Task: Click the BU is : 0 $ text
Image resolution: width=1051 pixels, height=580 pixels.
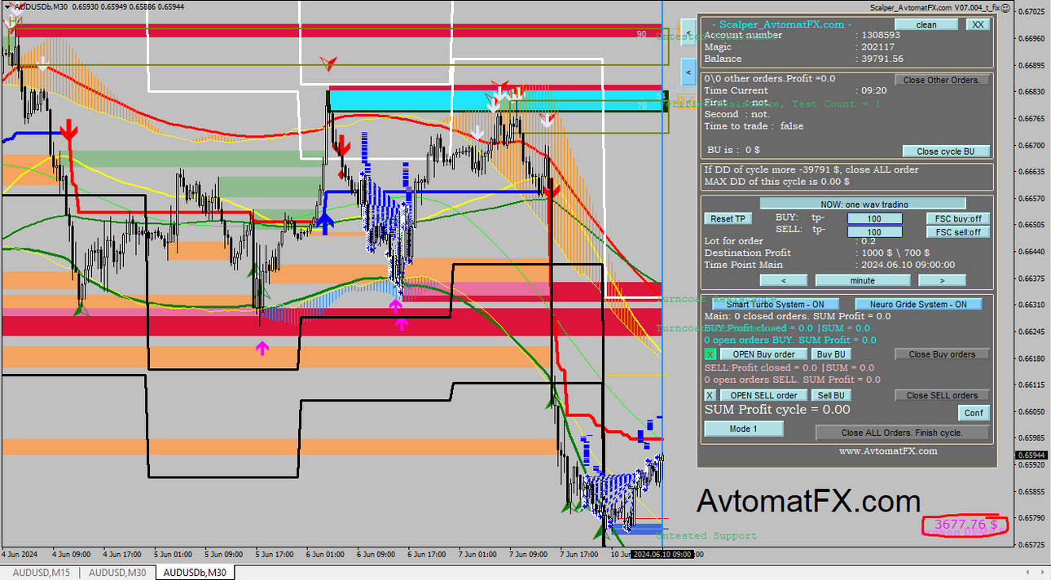Action: tap(733, 150)
